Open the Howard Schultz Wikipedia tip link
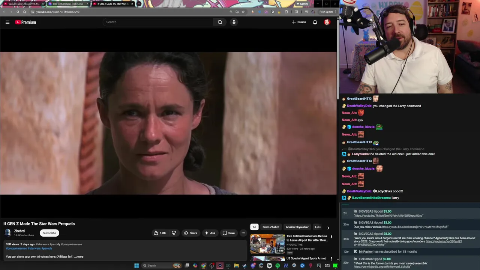 point(382,267)
